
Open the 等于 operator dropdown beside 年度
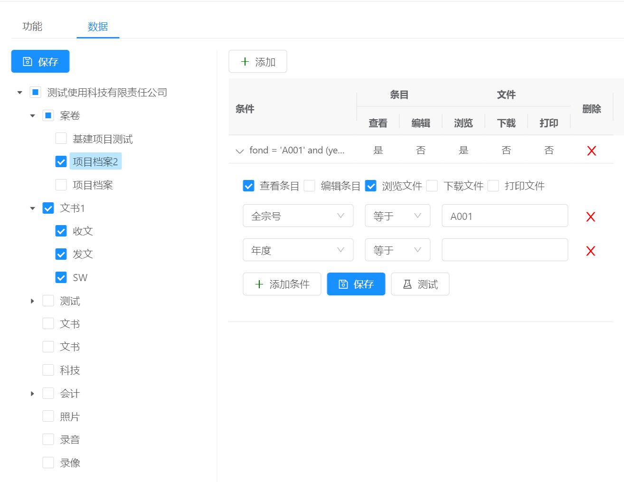coord(397,250)
